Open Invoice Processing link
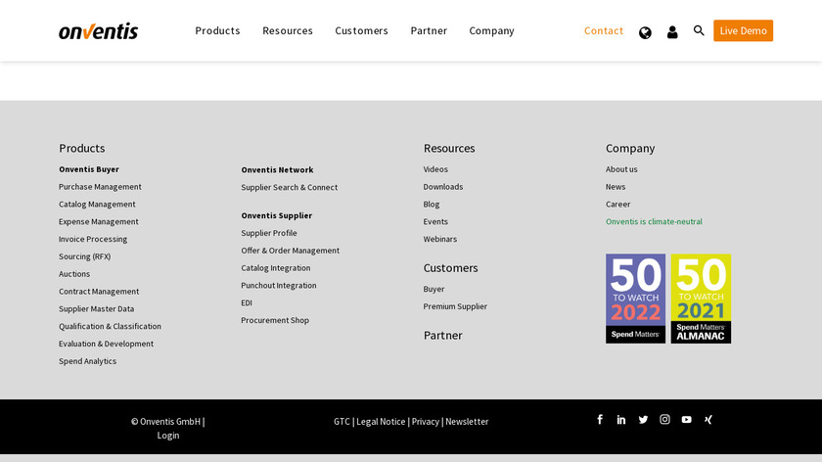 (x=93, y=239)
